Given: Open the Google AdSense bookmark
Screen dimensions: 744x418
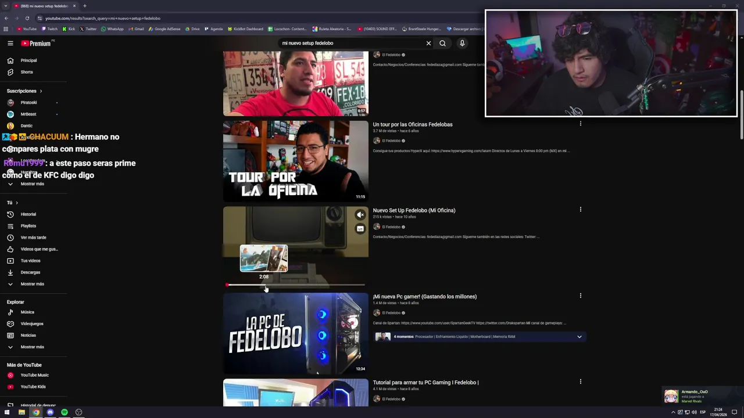Looking at the screenshot, I should point(164,28).
